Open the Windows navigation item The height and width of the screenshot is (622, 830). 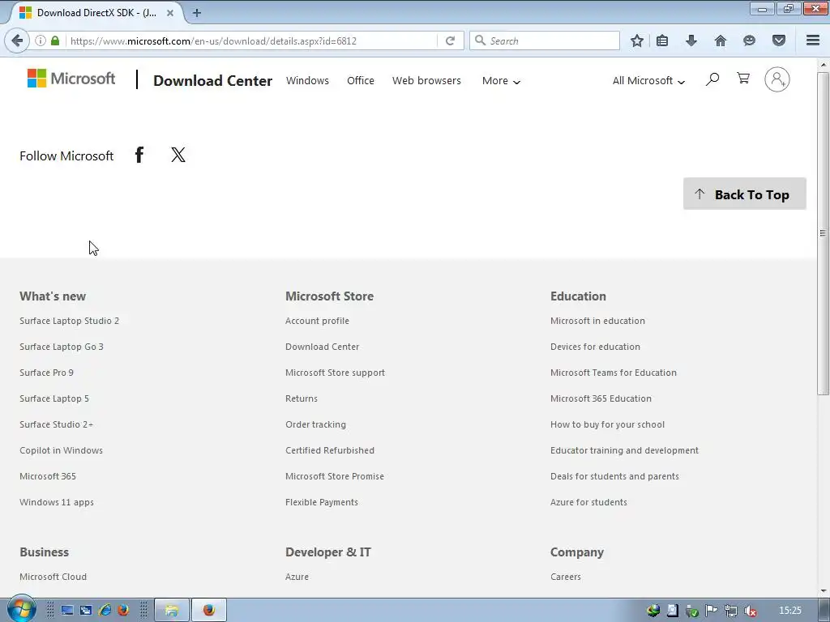pyautogui.click(x=307, y=81)
